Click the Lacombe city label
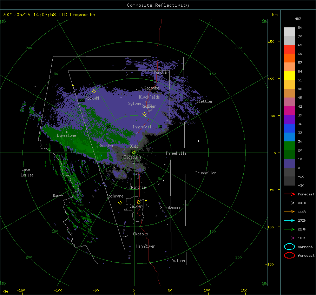 coord(152,88)
